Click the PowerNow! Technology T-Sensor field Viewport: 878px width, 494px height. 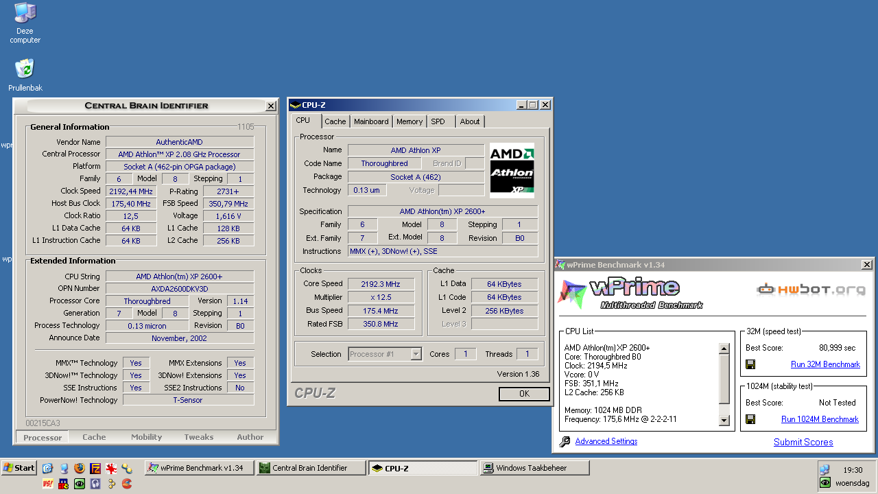[188, 400]
